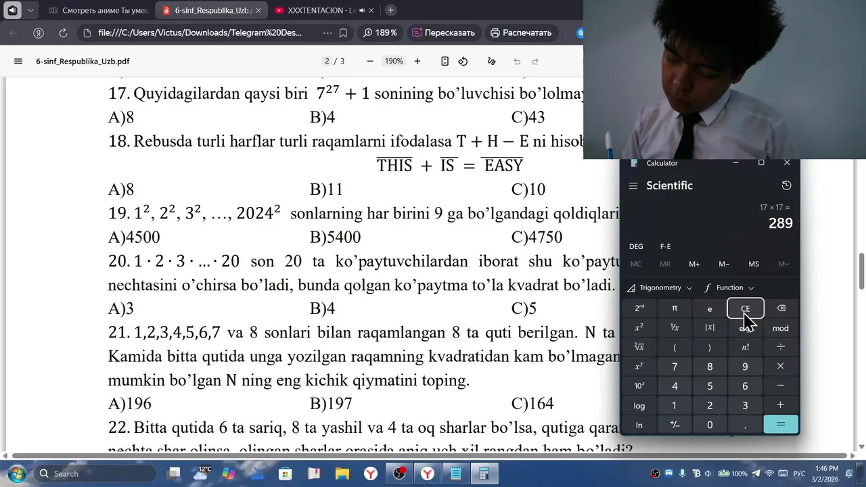The width and height of the screenshot is (866, 487).
Task: Select the PDF draw annotation tool
Action: 491,61
